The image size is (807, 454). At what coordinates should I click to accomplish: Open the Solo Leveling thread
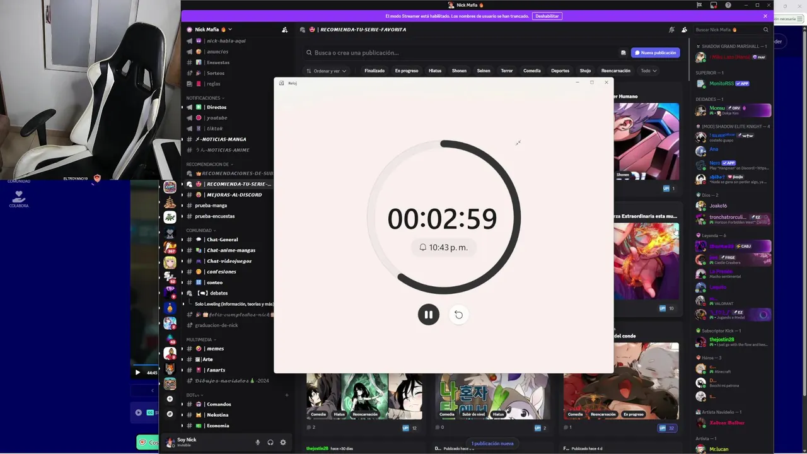click(x=235, y=304)
